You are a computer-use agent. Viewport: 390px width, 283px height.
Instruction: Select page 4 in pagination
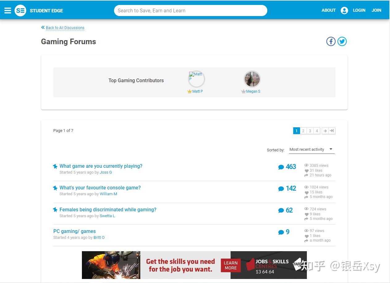pos(317,131)
